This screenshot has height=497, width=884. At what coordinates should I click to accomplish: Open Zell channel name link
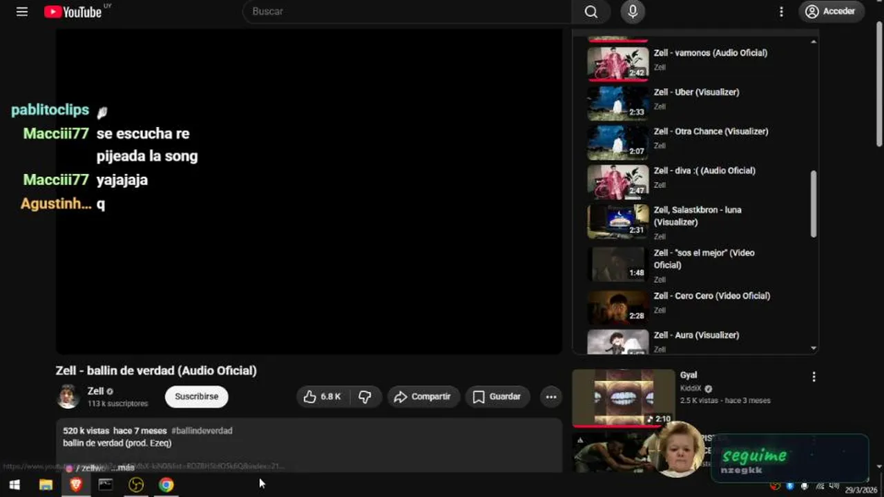coord(95,391)
